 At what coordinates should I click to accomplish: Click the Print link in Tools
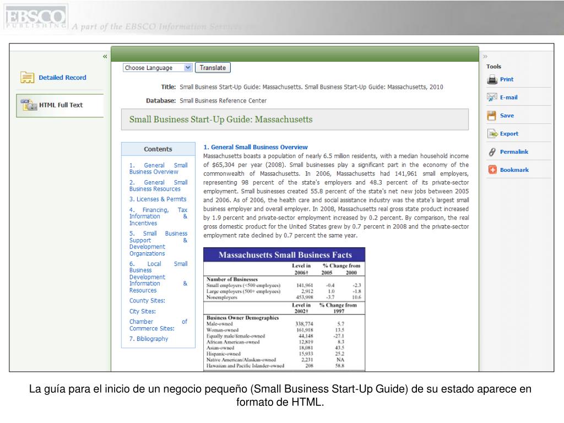point(507,79)
